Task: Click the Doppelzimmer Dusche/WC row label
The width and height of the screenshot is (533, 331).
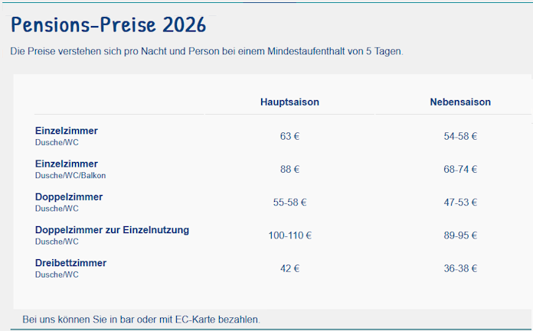Action: 69,196
